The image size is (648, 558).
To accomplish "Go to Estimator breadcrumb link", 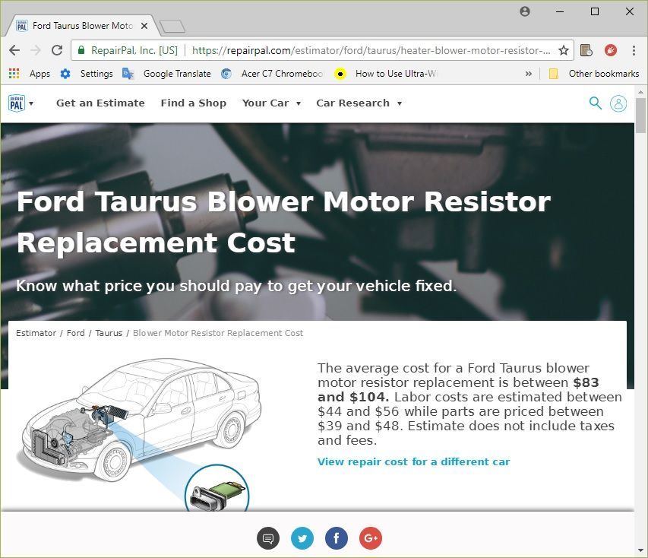I will click(x=36, y=333).
